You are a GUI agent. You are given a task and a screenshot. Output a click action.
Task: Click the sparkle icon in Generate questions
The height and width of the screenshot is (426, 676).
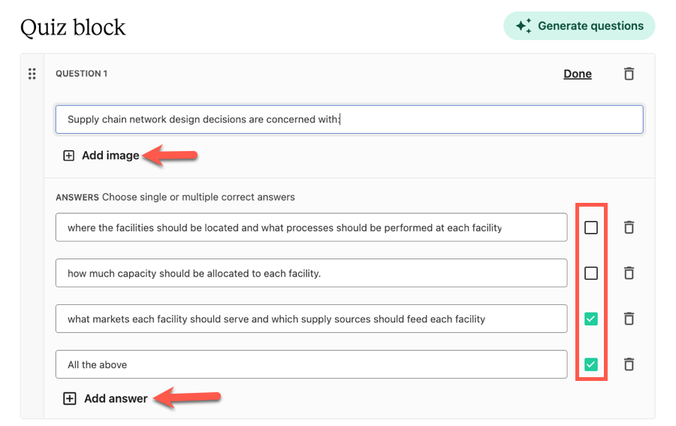[524, 26]
